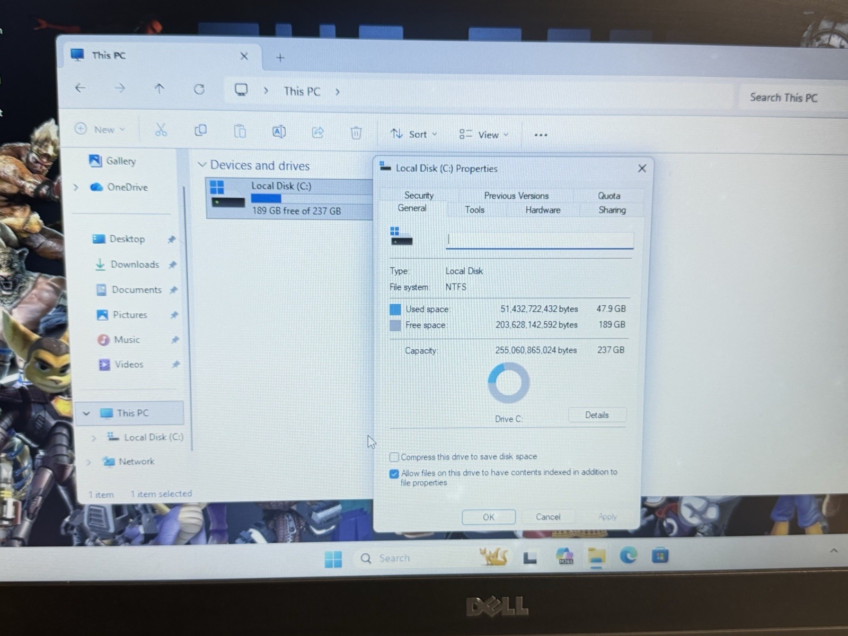Unpin Desktop using its pin icon

171,240
